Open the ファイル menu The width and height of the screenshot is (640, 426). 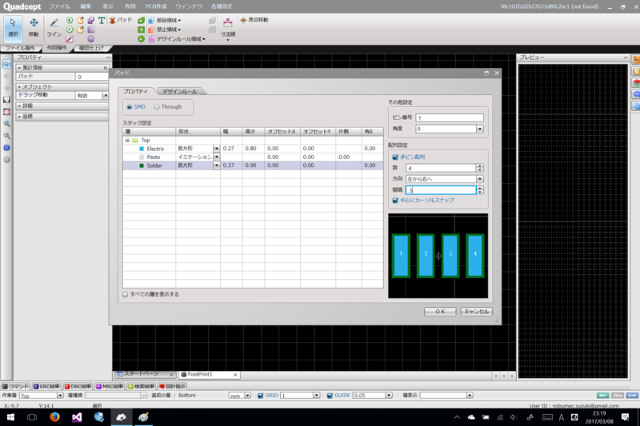pos(59,6)
